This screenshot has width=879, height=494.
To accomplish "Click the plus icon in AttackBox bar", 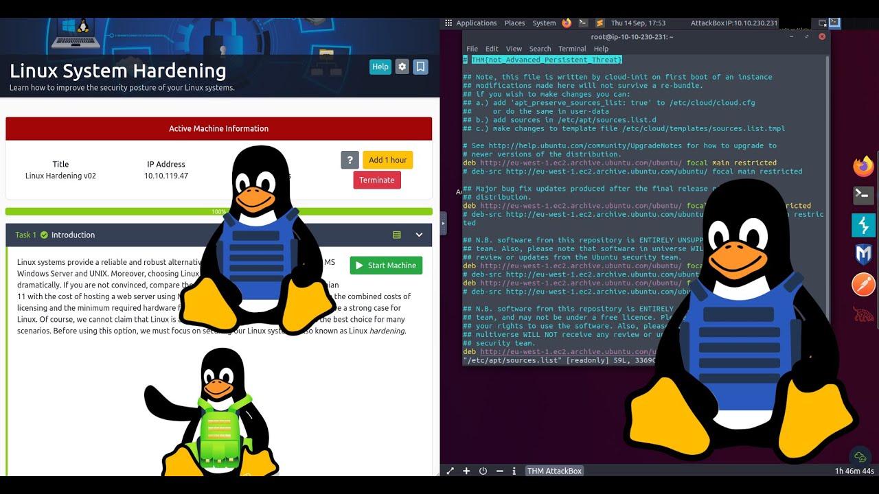I will (466, 471).
